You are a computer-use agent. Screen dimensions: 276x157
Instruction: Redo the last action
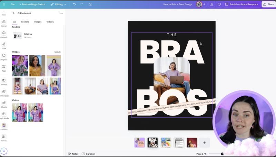pyautogui.click(x=81, y=4)
